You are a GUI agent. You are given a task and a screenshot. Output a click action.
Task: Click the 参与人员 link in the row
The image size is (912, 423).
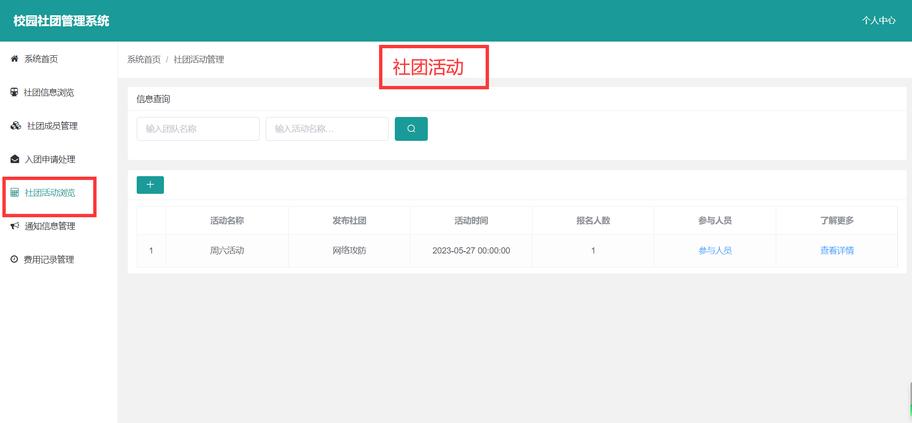(715, 251)
